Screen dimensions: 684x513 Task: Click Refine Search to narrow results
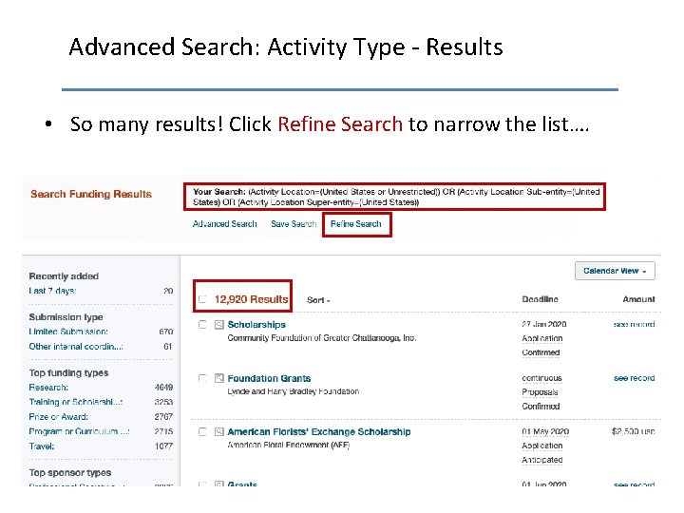click(356, 224)
